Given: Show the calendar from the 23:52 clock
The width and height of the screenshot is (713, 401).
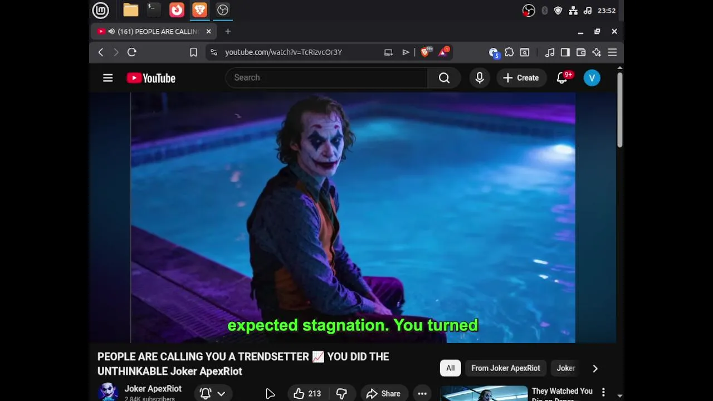Looking at the screenshot, I should (607, 11).
